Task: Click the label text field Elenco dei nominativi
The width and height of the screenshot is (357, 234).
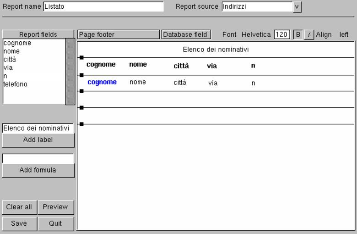Action: click(x=38, y=128)
